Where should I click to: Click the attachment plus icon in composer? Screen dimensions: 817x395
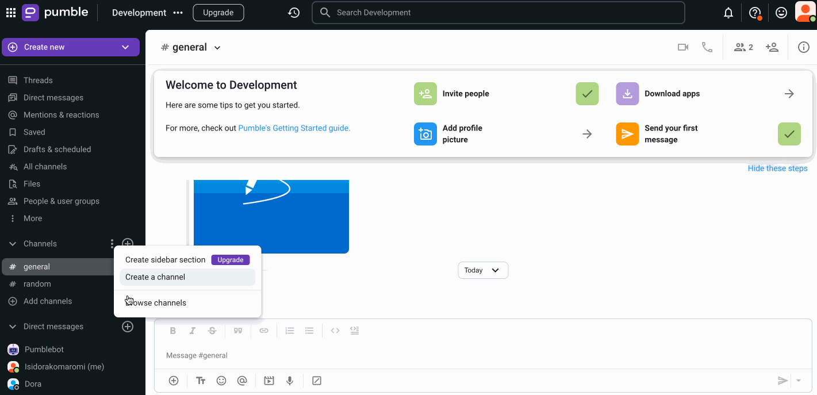174,381
